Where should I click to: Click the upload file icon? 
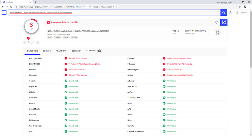coord(230,13)
